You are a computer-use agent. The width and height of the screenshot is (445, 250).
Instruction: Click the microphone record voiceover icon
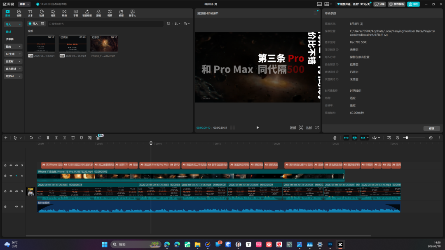tap(335, 138)
